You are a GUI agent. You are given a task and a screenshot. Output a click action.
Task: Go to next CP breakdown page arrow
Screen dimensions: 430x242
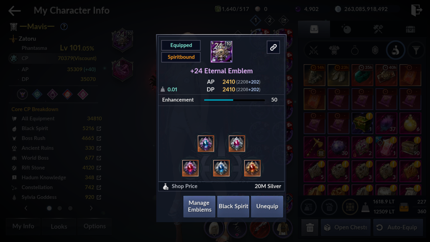click(x=91, y=208)
